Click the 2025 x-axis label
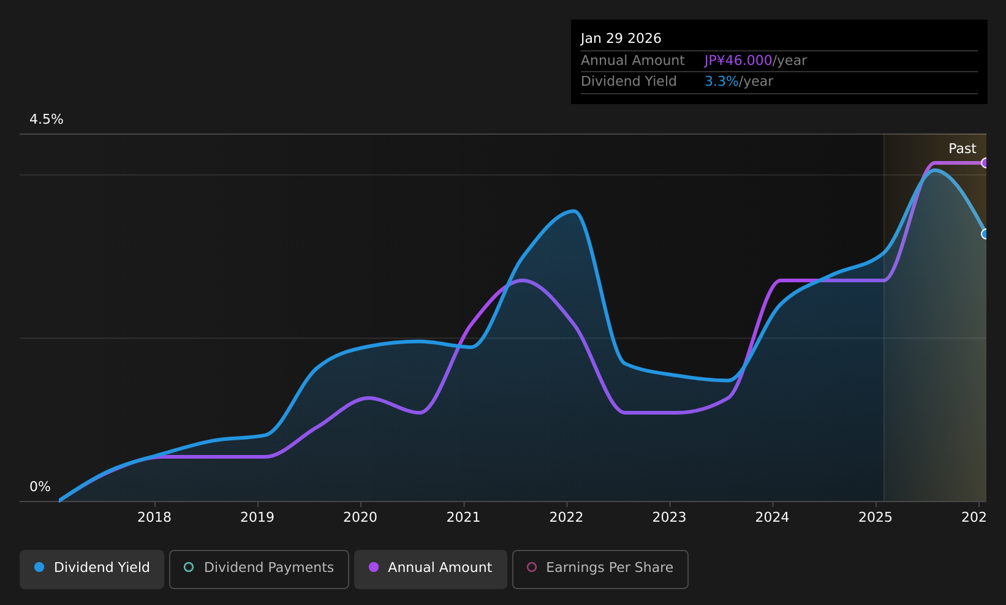The height and width of the screenshot is (605, 1006). tap(876, 517)
